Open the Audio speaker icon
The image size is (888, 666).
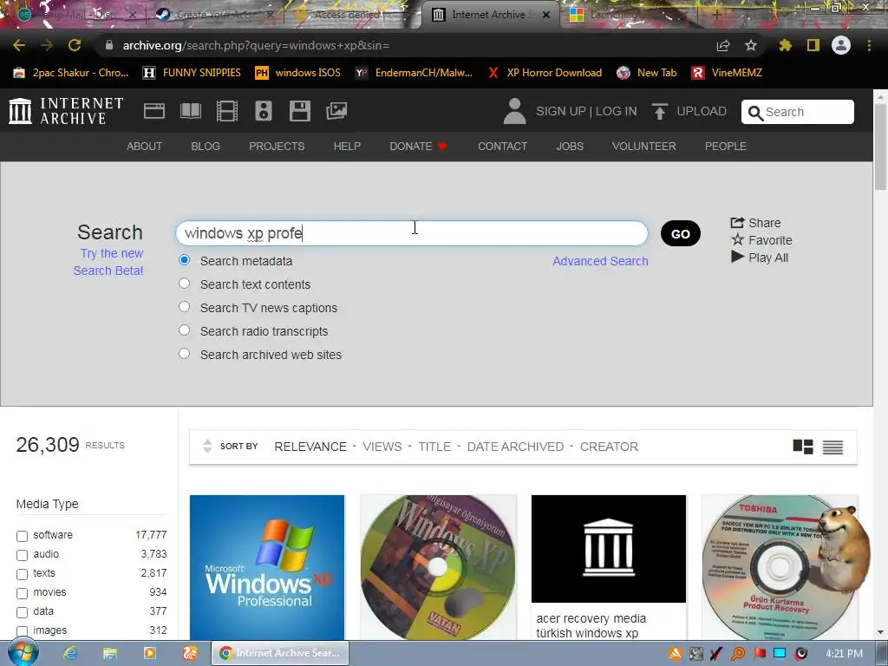coord(264,111)
